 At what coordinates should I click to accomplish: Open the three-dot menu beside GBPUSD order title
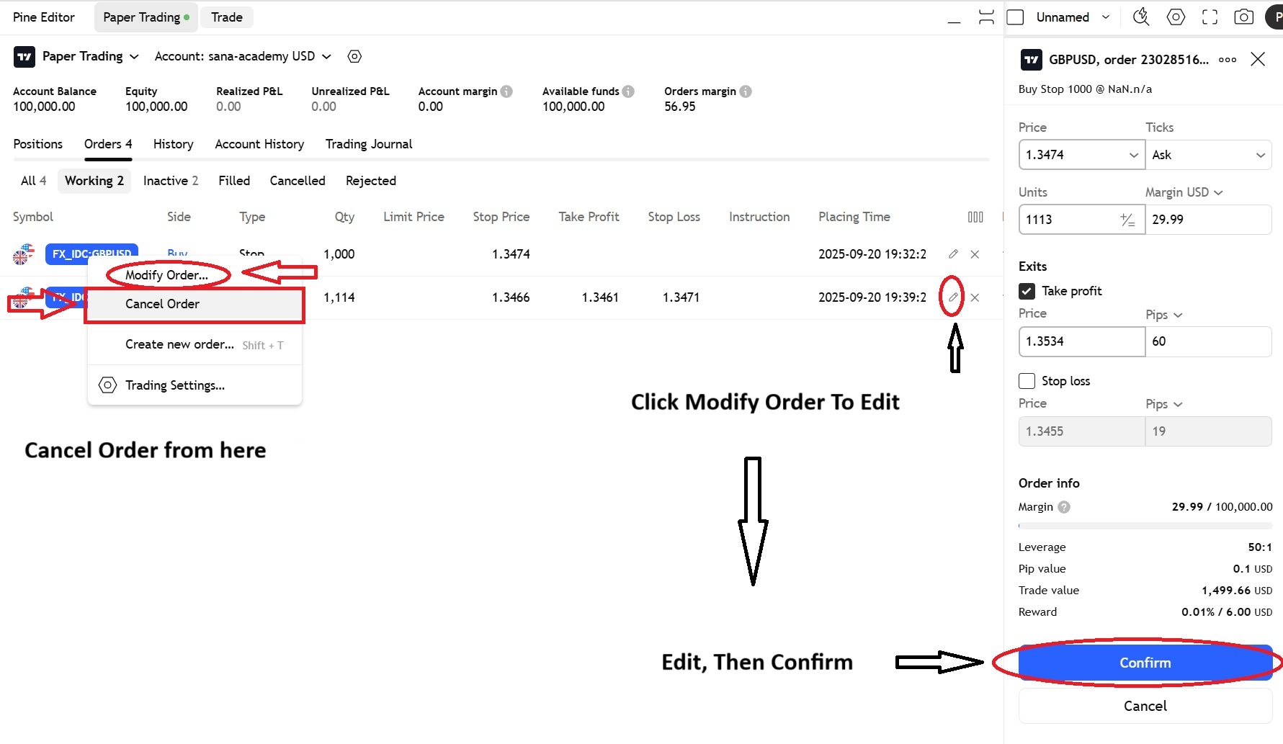[1228, 60]
